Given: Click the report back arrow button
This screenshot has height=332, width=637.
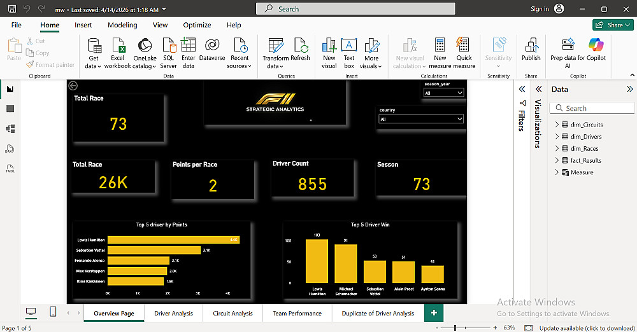Looking at the screenshot, I should (x=73, y=86).
